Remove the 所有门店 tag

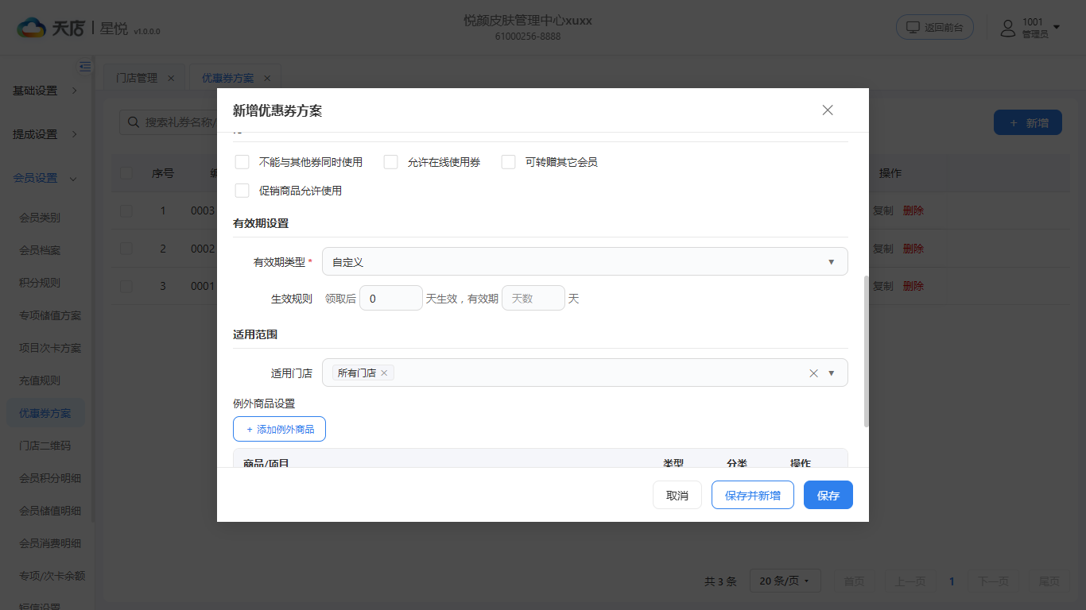(x=384, y=373)
